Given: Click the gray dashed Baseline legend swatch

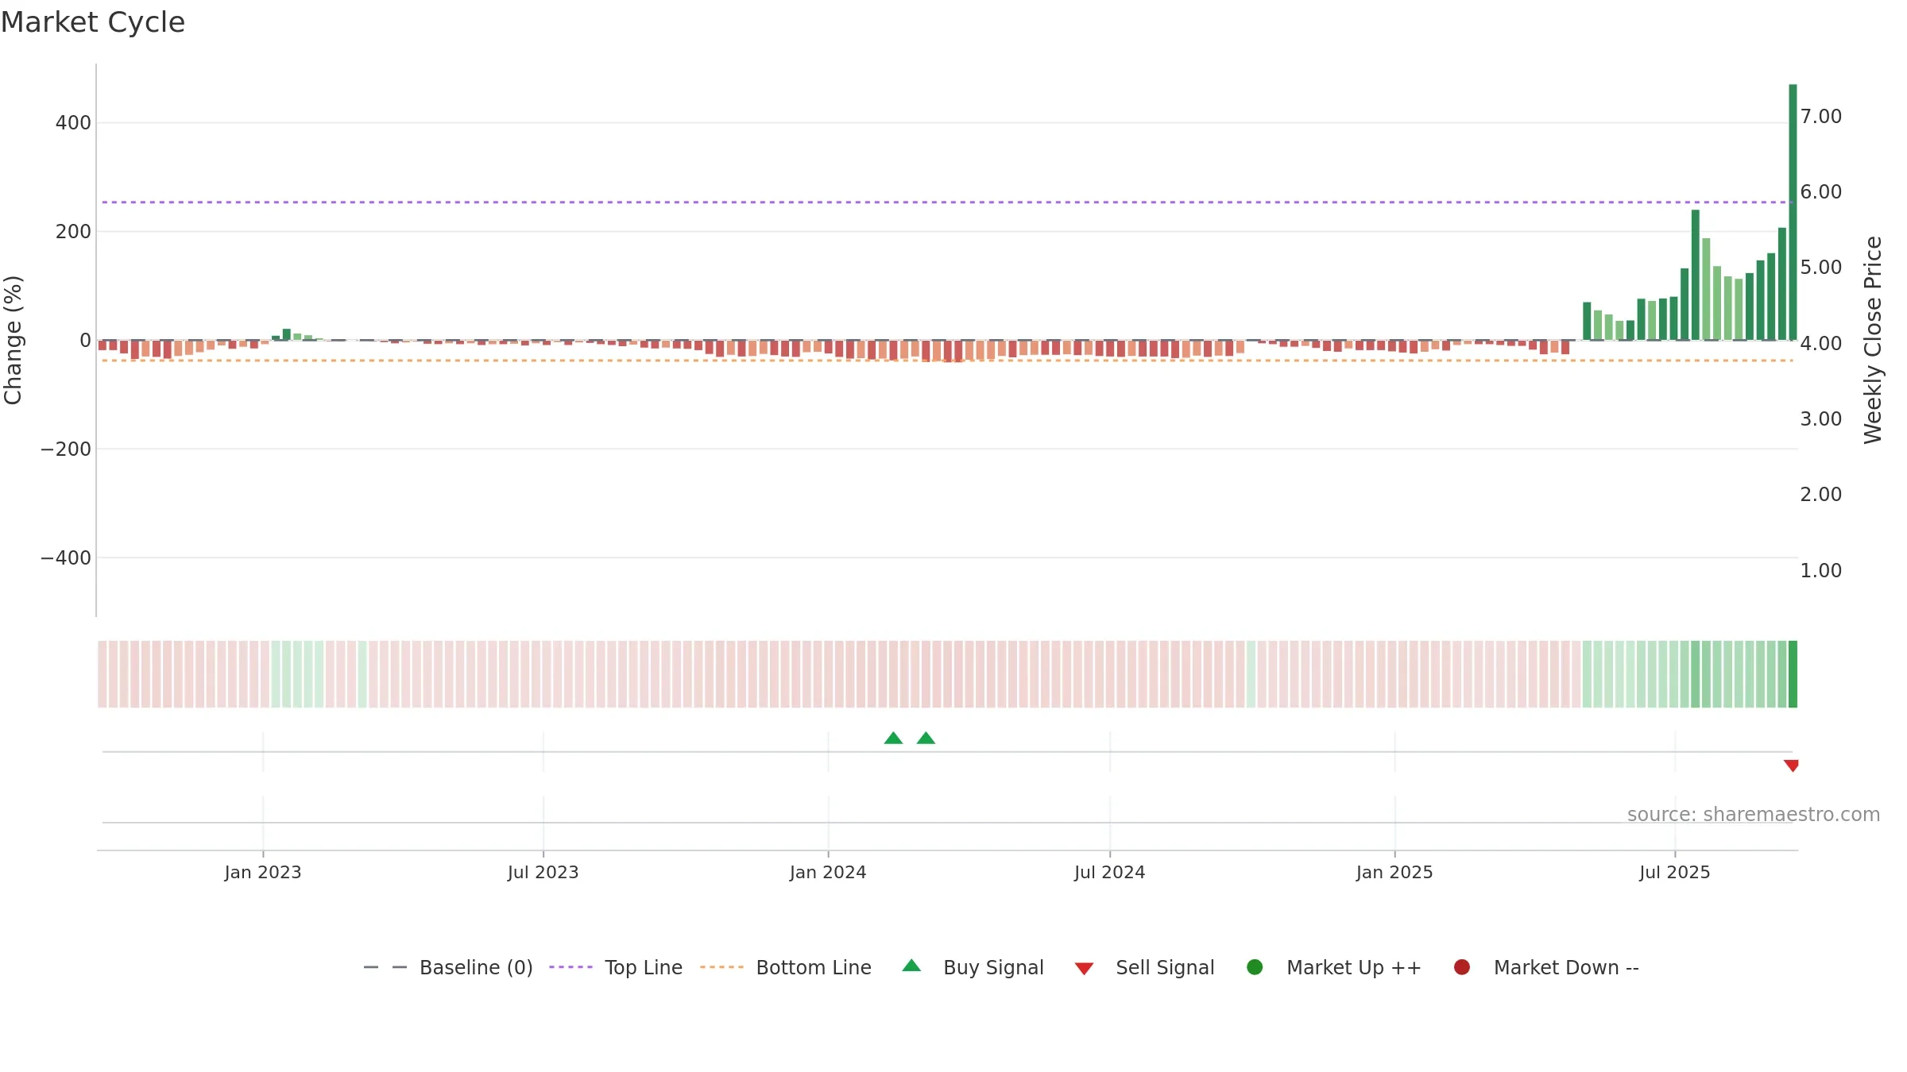Looking at the screenshot, I should click(x=385, y=967).
